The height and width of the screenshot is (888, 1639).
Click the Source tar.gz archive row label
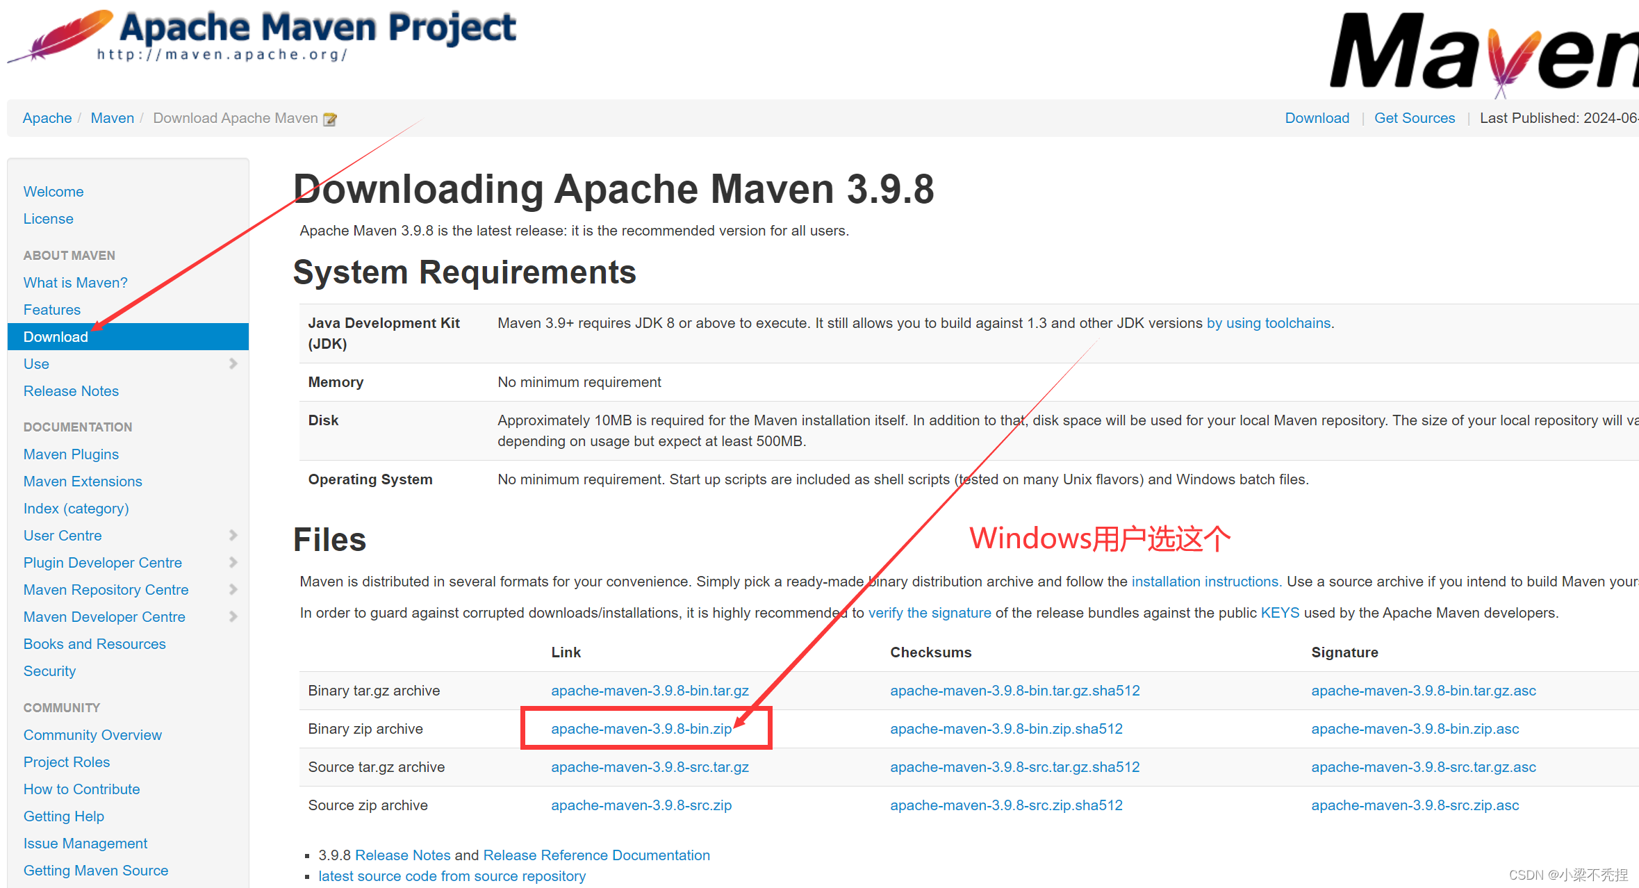point(377,767)
